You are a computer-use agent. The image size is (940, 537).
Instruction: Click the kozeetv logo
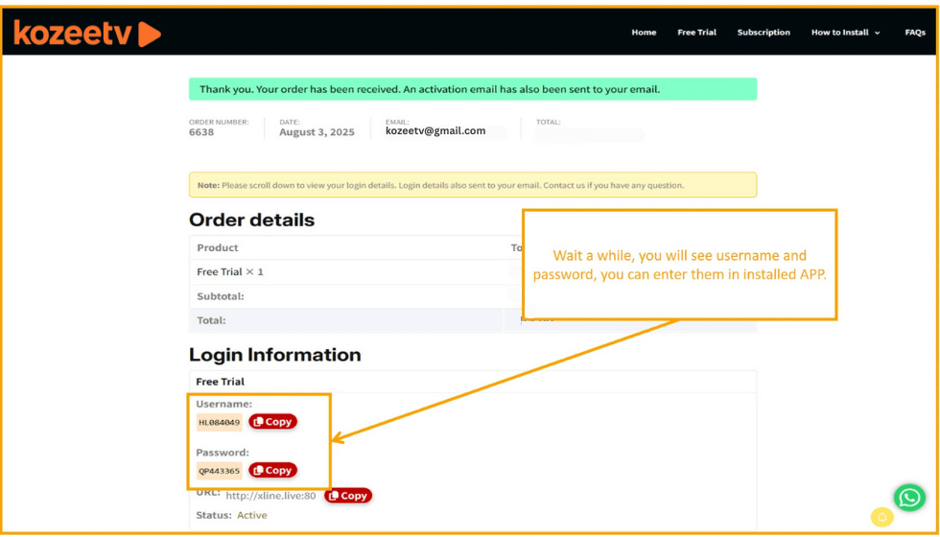point(86,34)
